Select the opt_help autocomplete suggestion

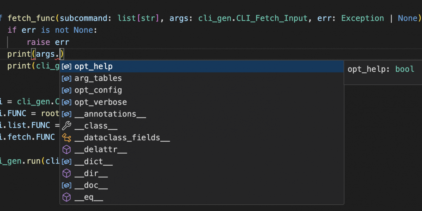point(94,66)
